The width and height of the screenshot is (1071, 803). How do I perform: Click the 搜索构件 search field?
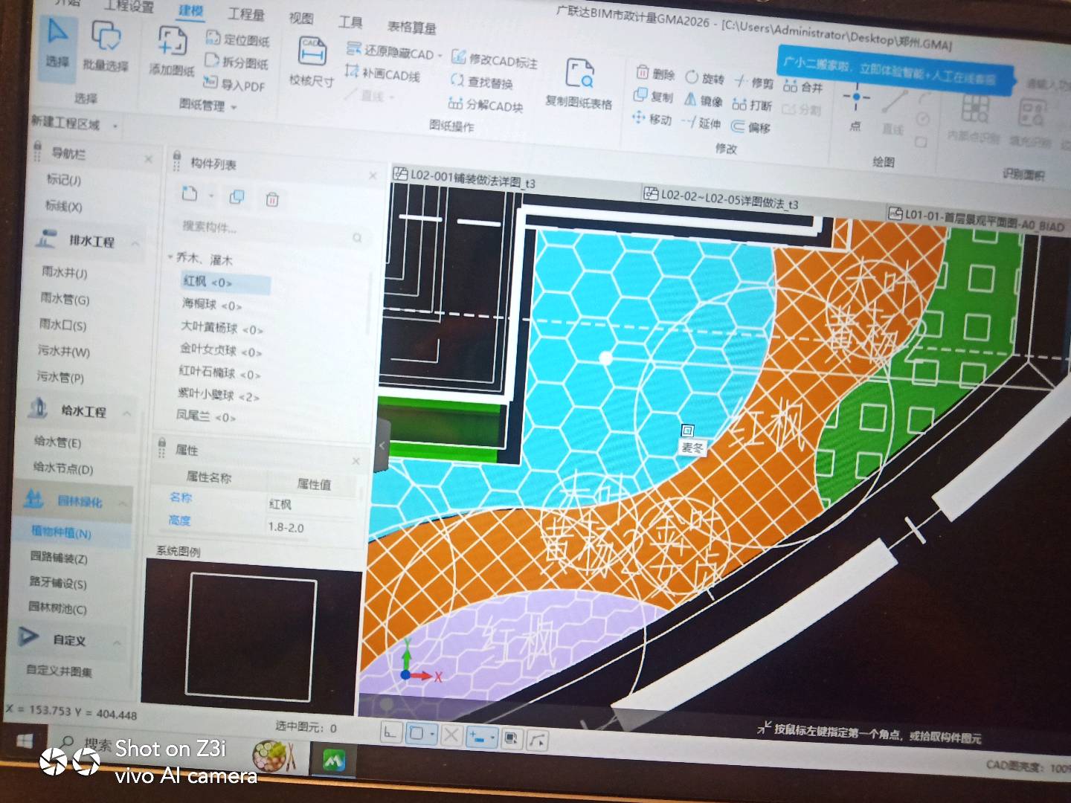271,231
